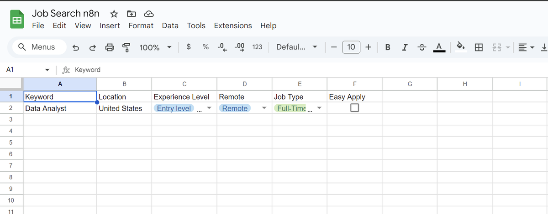This screenshot has width=548, height=214.
Task: Click the Redo arrow
Action: click(x=93, y=47)
